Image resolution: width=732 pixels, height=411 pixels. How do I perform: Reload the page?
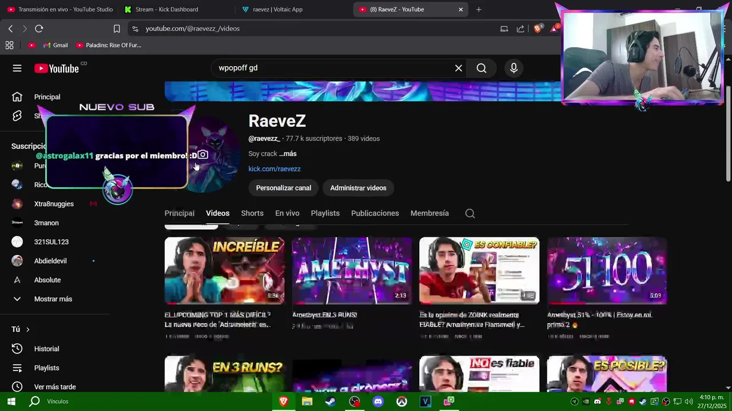[x=39, y=29]
